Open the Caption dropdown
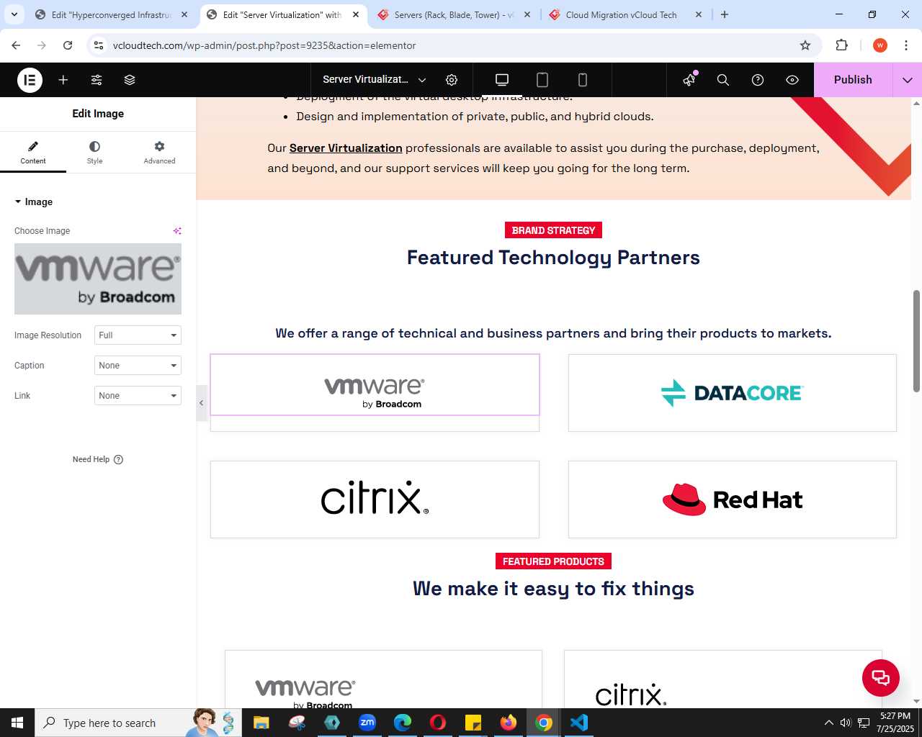This screenshot has width=922, height=737. (138, 366)
